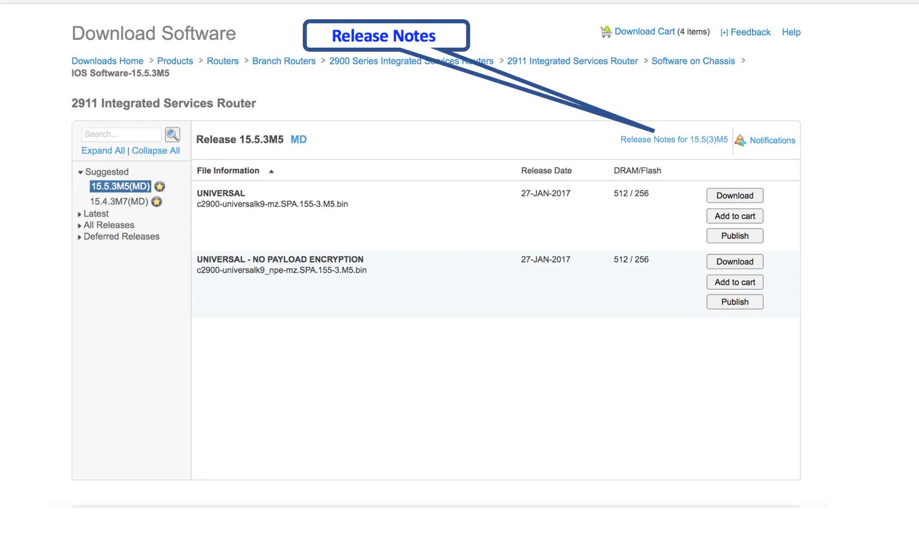Expand the All Releases section
The width and height of the screenshot is (919, 533).
point(80,225)
